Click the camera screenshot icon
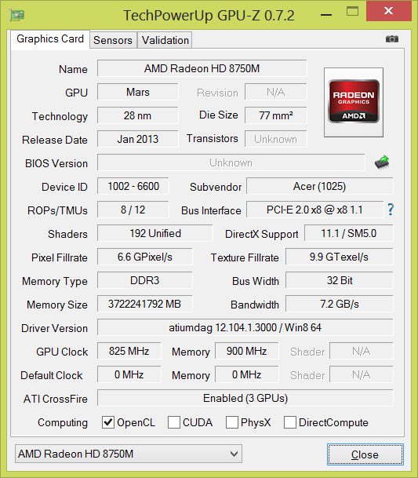 [x=392, y=39]
